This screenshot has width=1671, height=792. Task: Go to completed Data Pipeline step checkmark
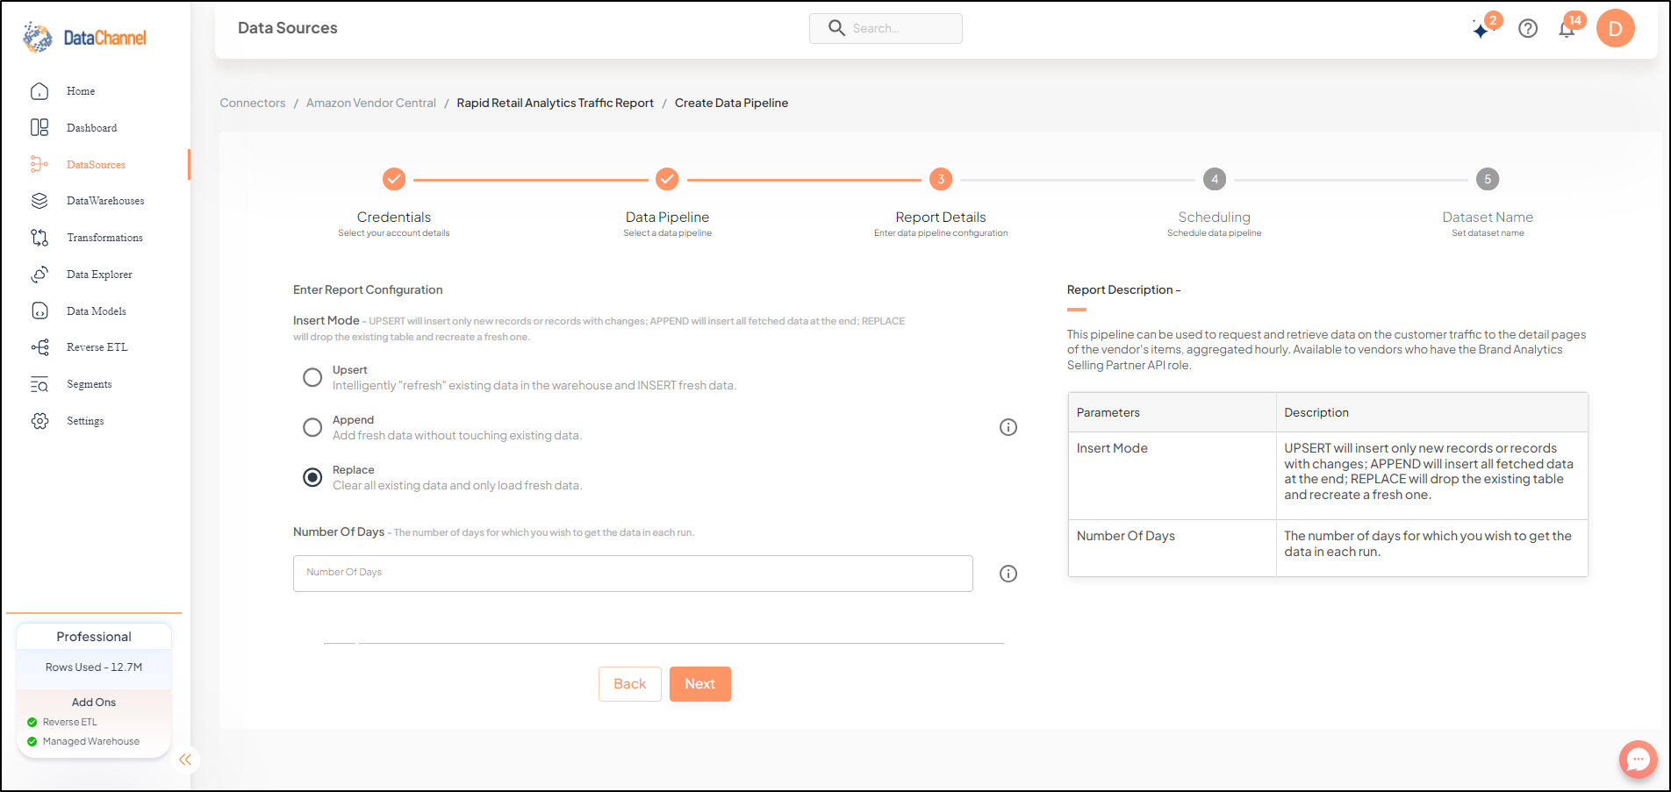click(667, 179)
